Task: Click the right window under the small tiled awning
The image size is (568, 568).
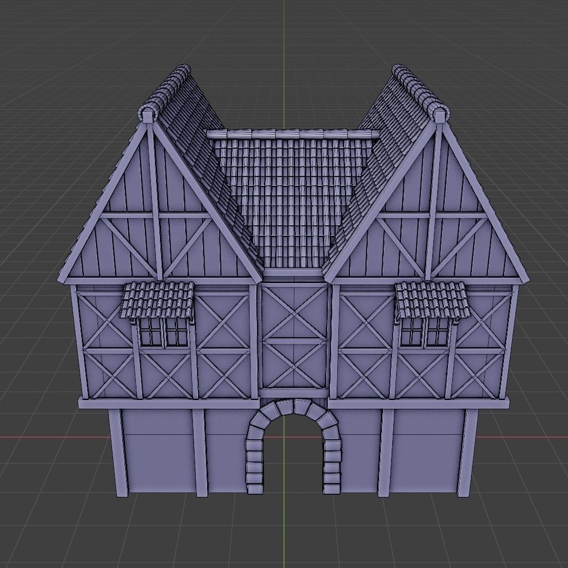Action: pos(424,334)
